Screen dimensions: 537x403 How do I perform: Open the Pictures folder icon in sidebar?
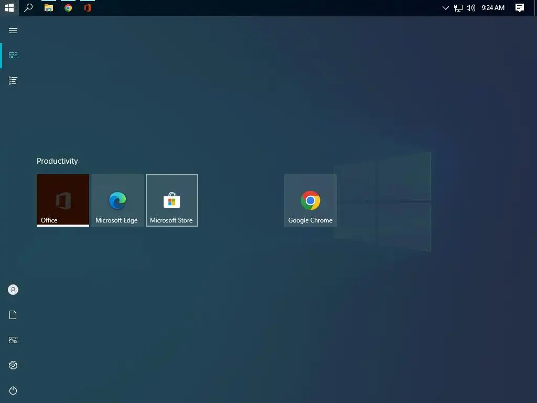coord(13,340)
